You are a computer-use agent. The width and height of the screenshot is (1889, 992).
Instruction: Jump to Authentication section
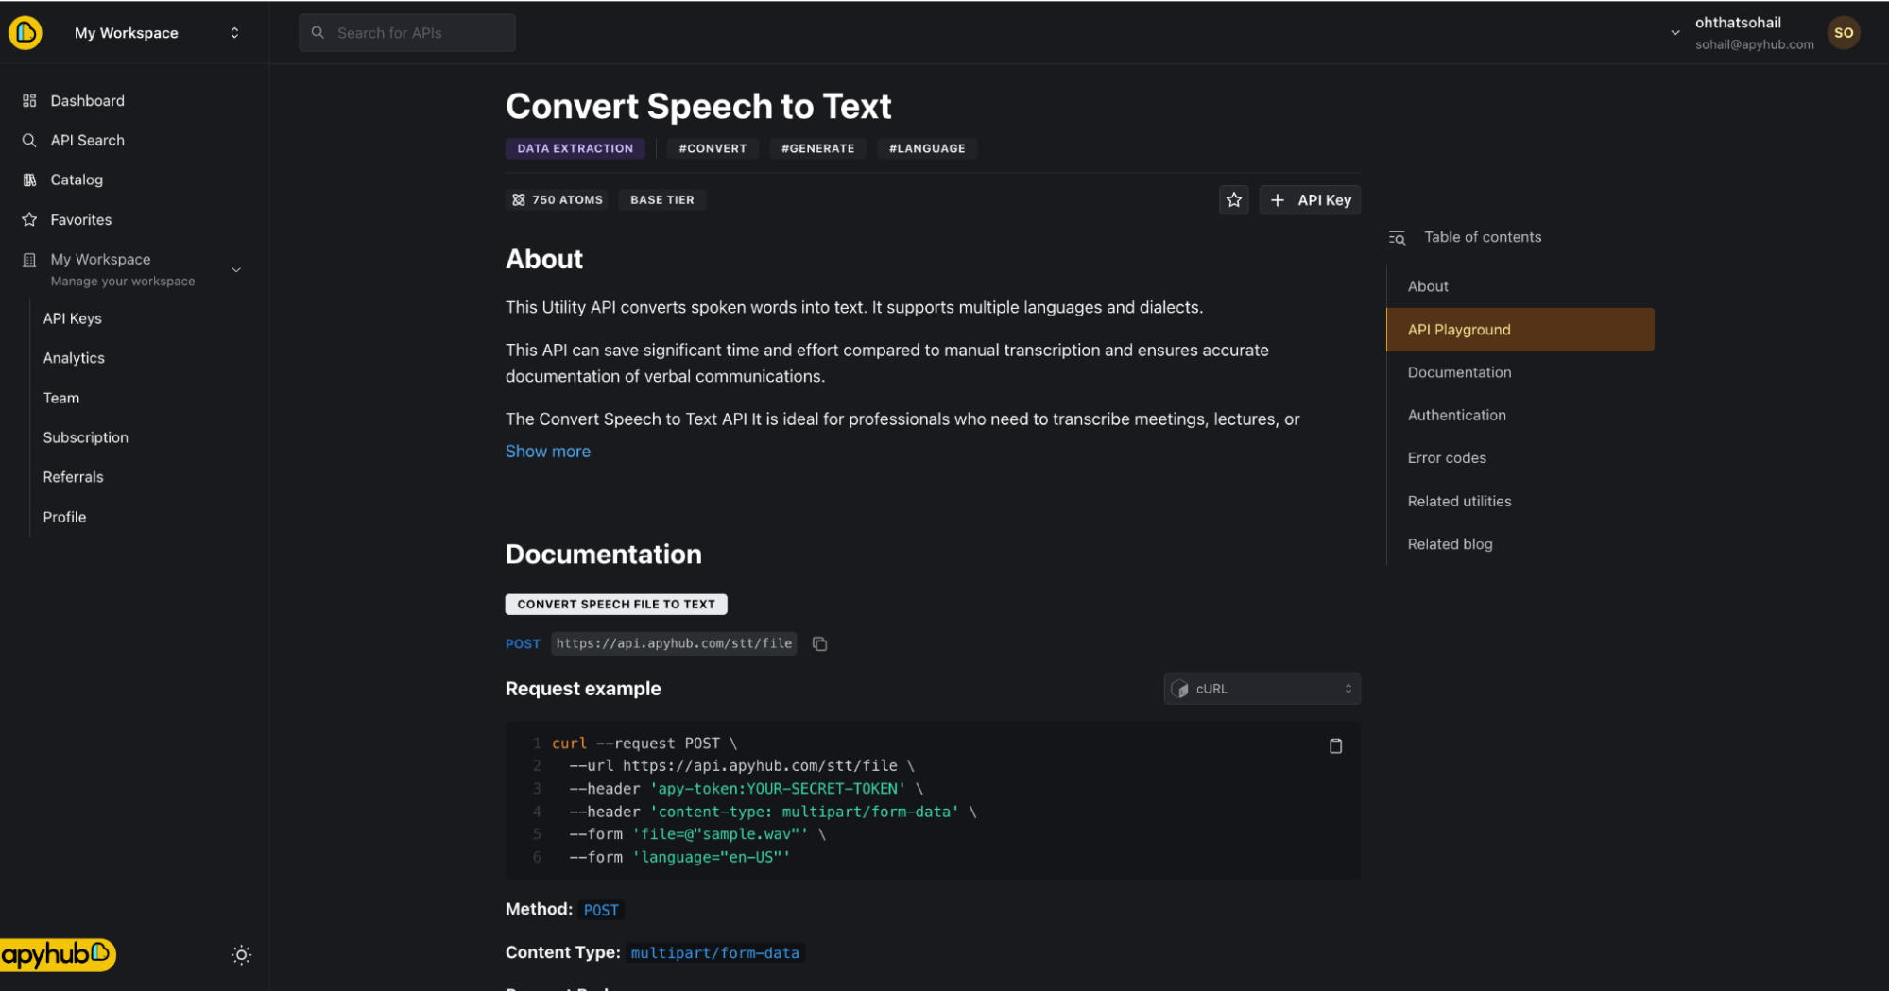[1456, 416]
